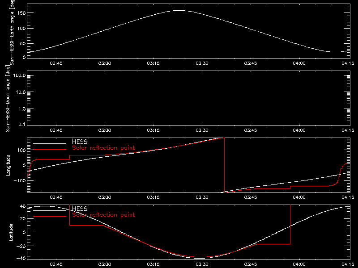358x268 pixels.
Task: Click the Latitude axis title
Action: [11, 232]
